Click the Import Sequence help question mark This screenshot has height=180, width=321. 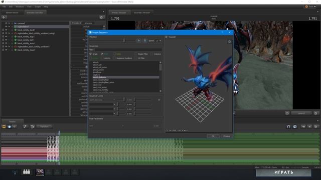(222, 32)
